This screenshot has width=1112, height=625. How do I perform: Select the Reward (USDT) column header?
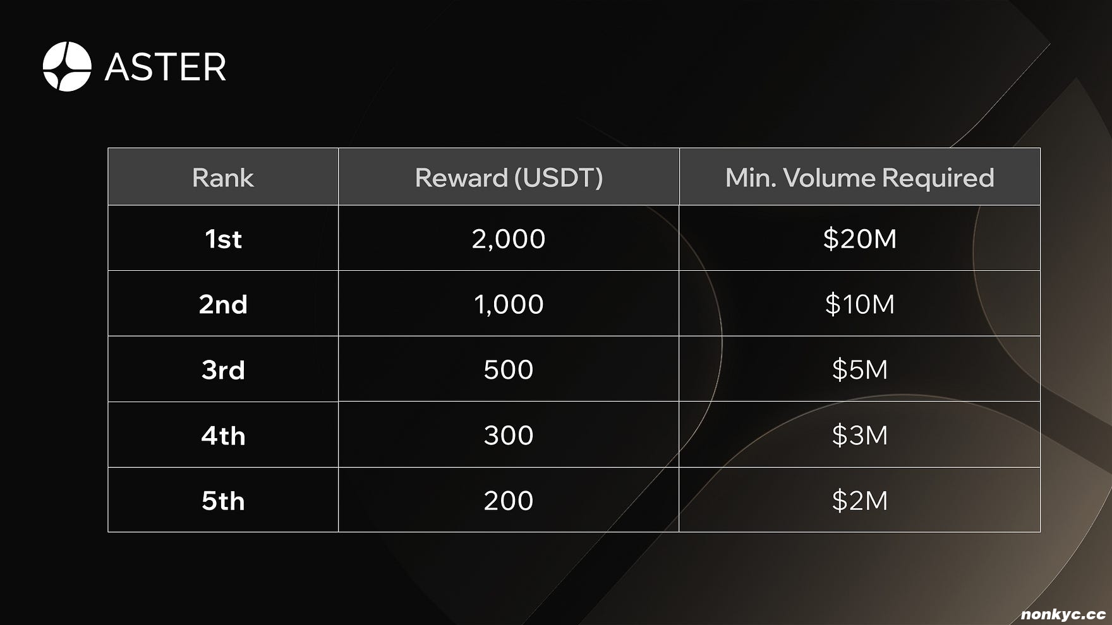tap(509, 177)
